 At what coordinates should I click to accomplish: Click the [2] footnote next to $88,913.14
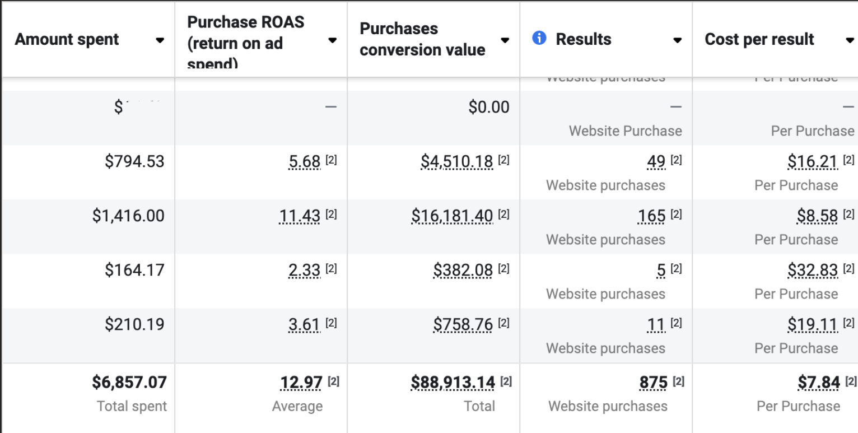tap(506, 382)
